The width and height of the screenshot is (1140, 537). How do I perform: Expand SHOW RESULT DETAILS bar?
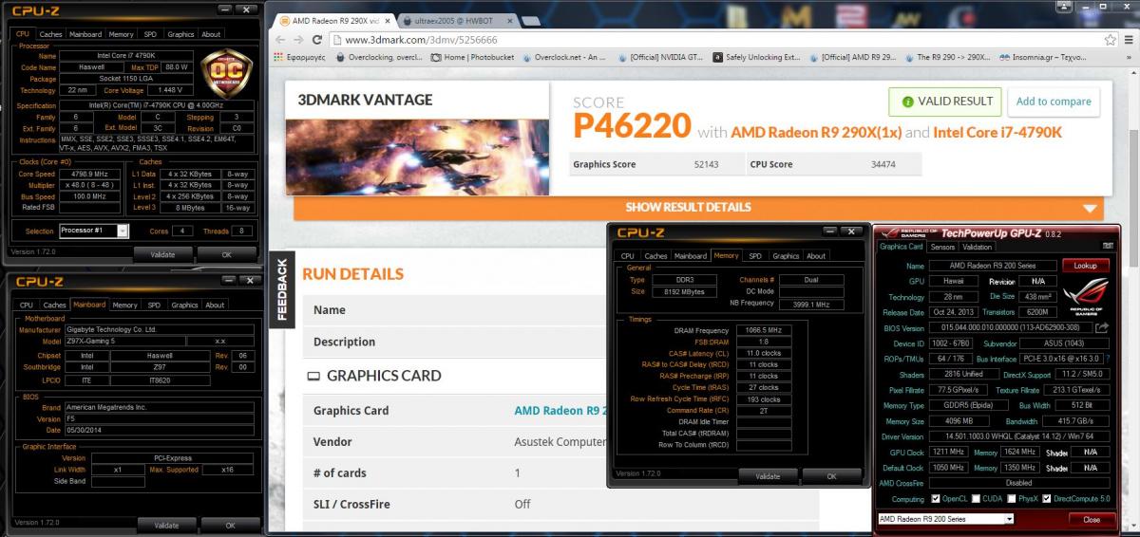(700, 207)
